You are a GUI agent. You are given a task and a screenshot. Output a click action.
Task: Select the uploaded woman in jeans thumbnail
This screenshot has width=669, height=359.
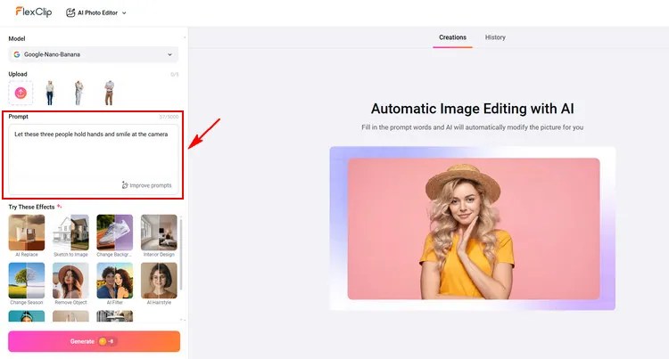point(50,93)
